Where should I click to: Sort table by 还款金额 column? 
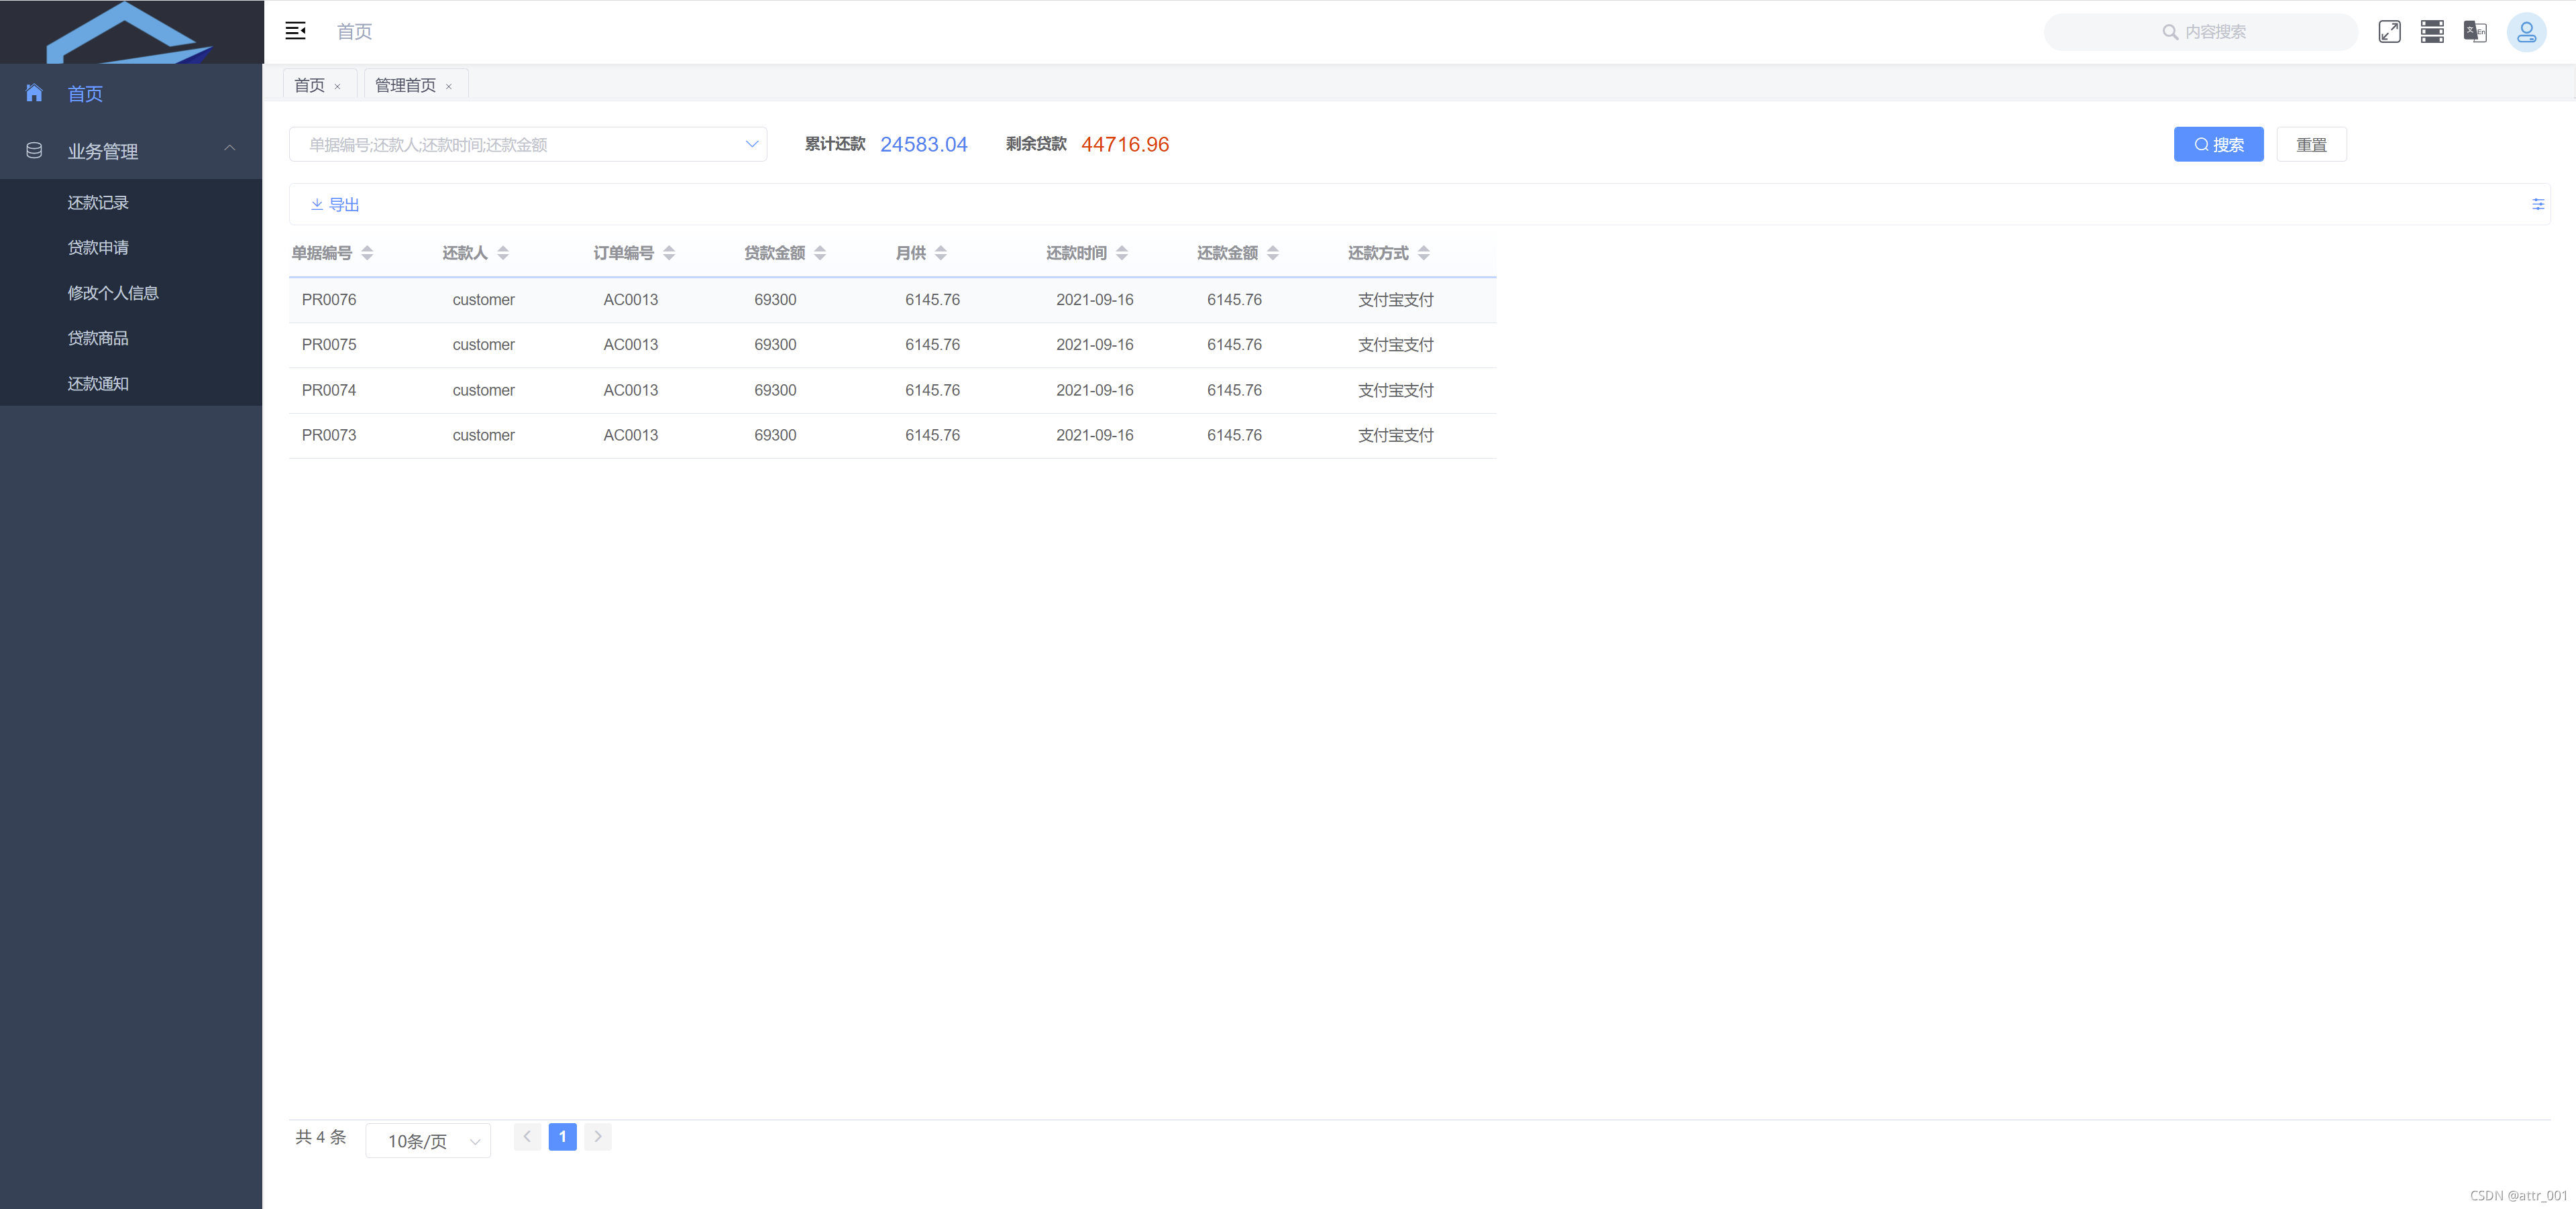[1272, 253]
